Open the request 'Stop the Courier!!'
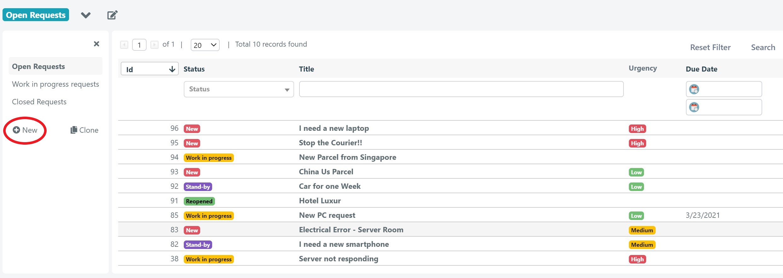Viewport: 783px width, 278px height. [330, 143]
